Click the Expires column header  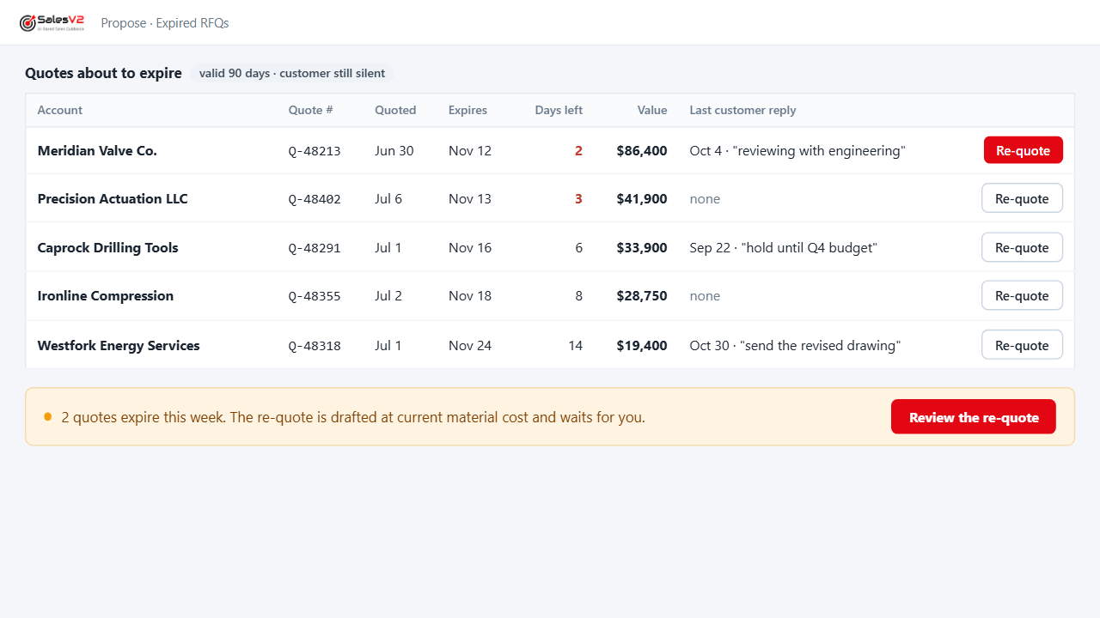[467, 110]
